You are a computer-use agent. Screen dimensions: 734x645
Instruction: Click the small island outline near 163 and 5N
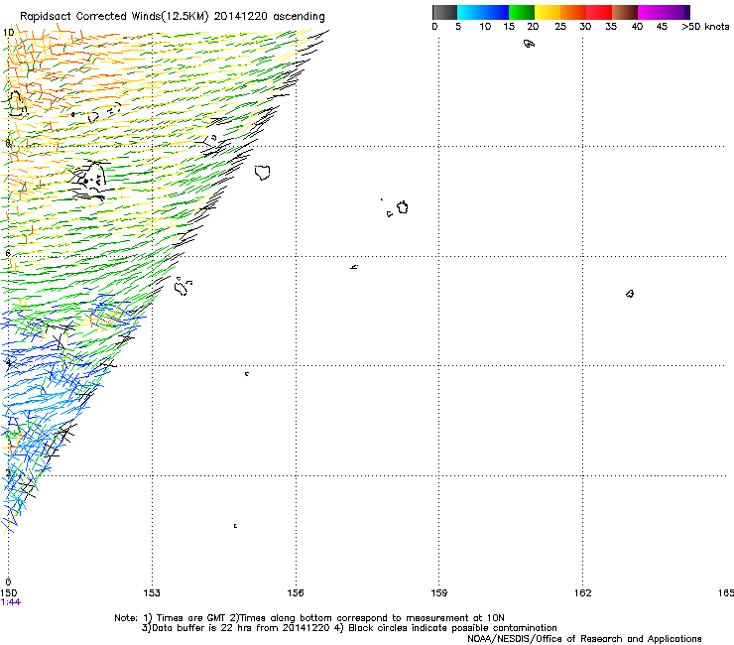(630, 294)
